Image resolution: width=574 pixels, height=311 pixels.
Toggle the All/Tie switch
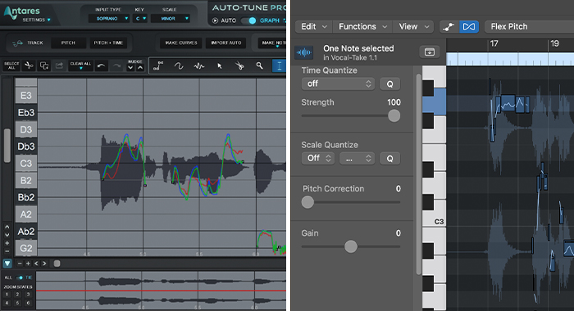20,277
